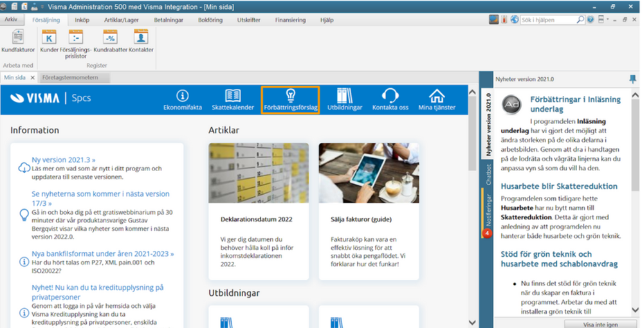642x328 pixels.
Task: Click the Visma application orb icon
Action: [x=4, y=6]
